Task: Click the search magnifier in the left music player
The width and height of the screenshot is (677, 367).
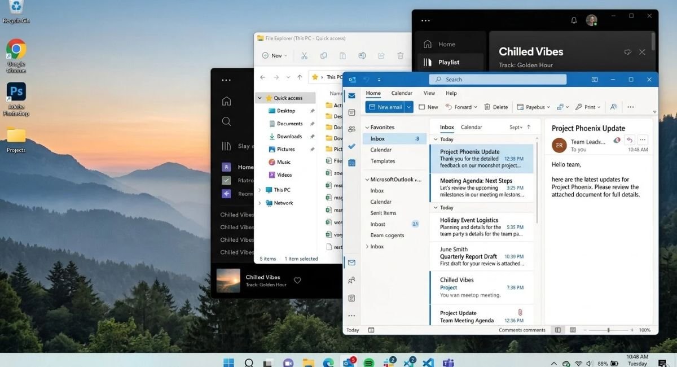Action: pos(226,121)
